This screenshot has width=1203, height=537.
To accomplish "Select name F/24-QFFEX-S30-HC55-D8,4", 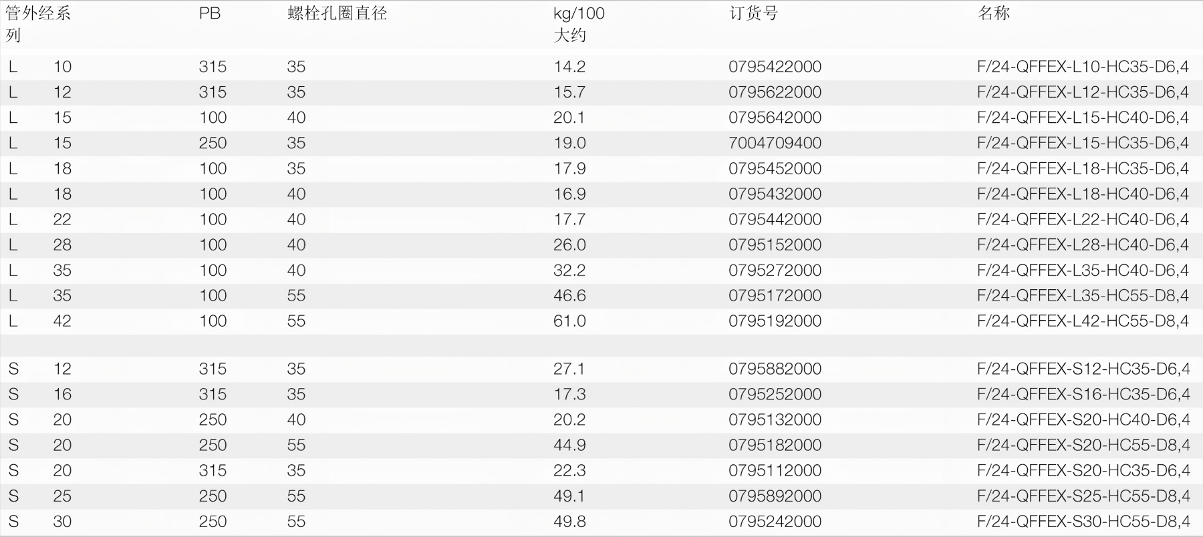I will click(x=1083, y=522).
